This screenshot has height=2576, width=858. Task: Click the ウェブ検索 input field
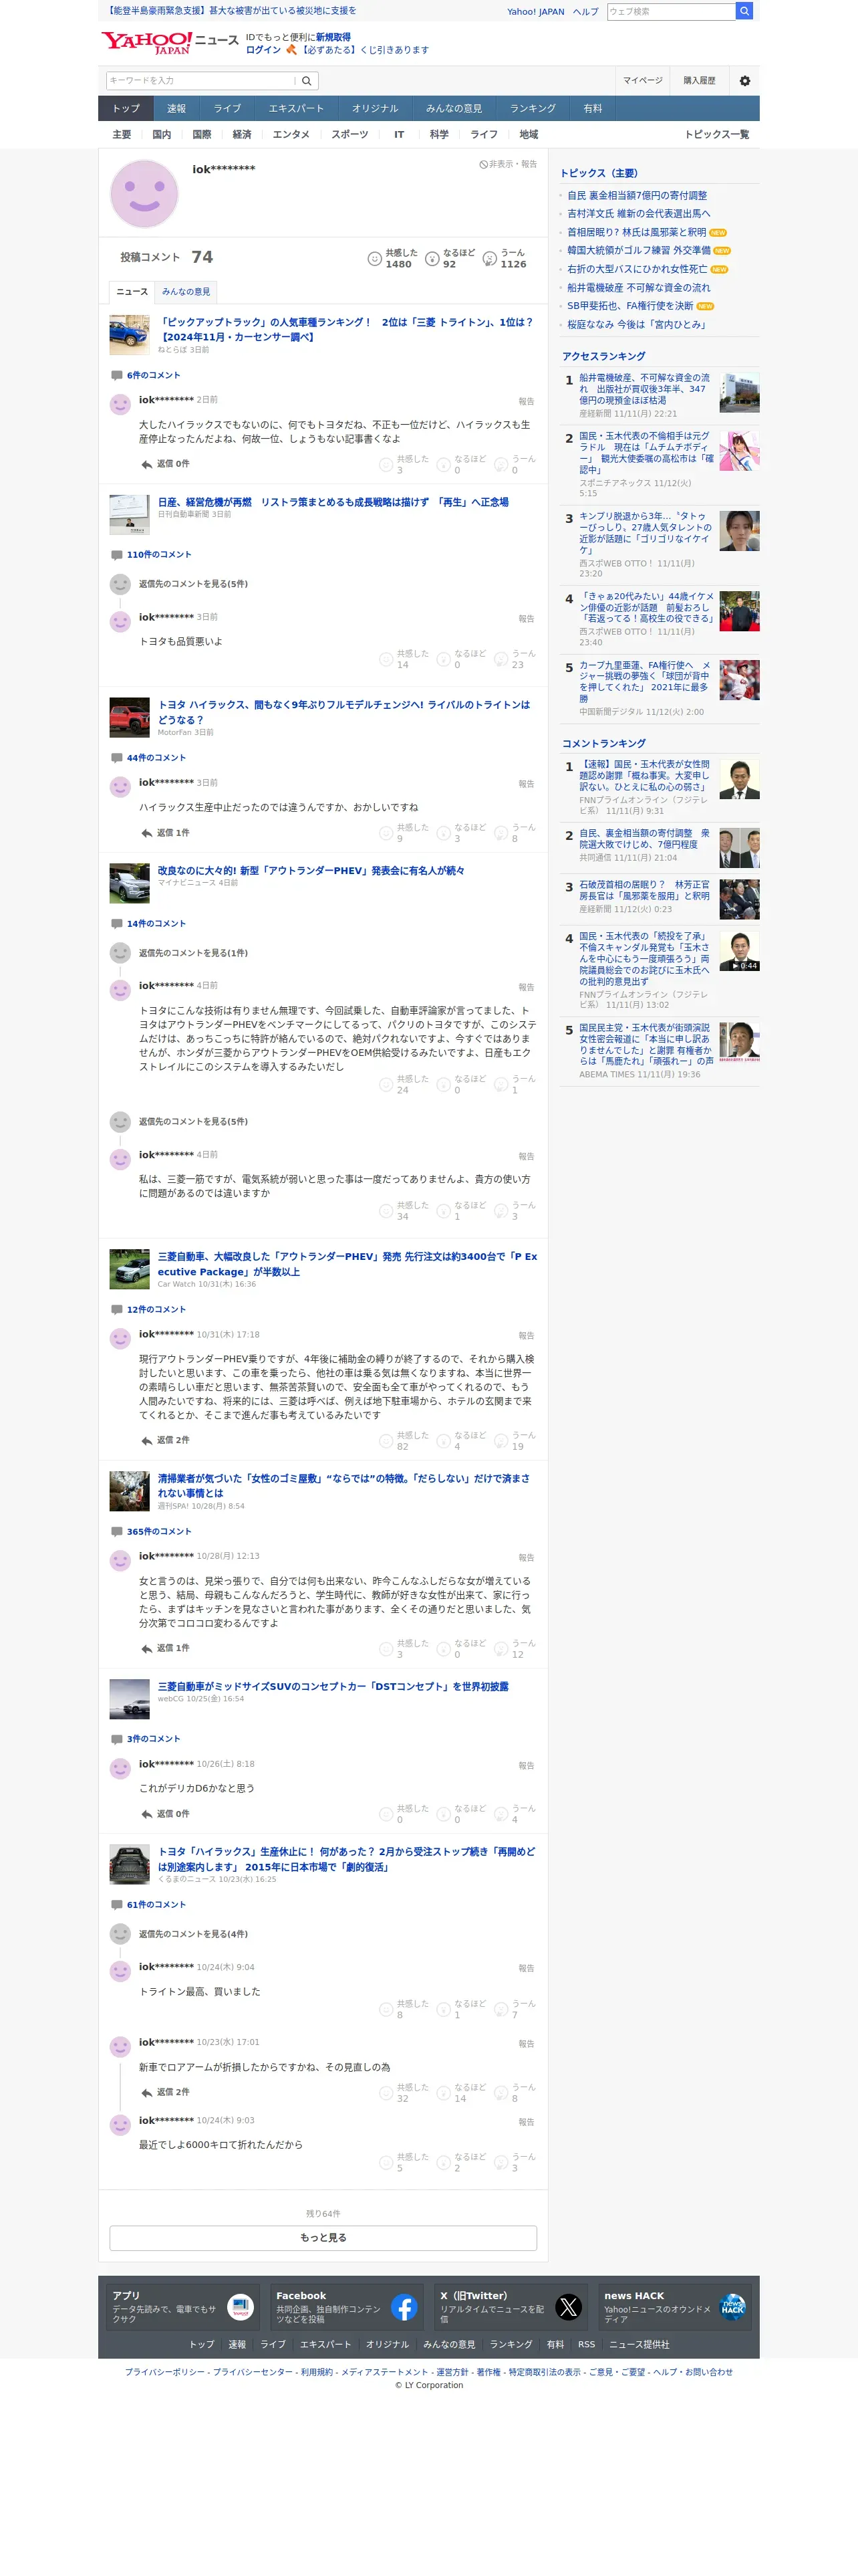[670, 11]
